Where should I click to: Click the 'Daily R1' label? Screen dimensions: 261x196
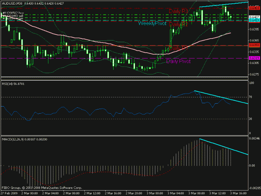pyautogui.click(x=178, y=48)
